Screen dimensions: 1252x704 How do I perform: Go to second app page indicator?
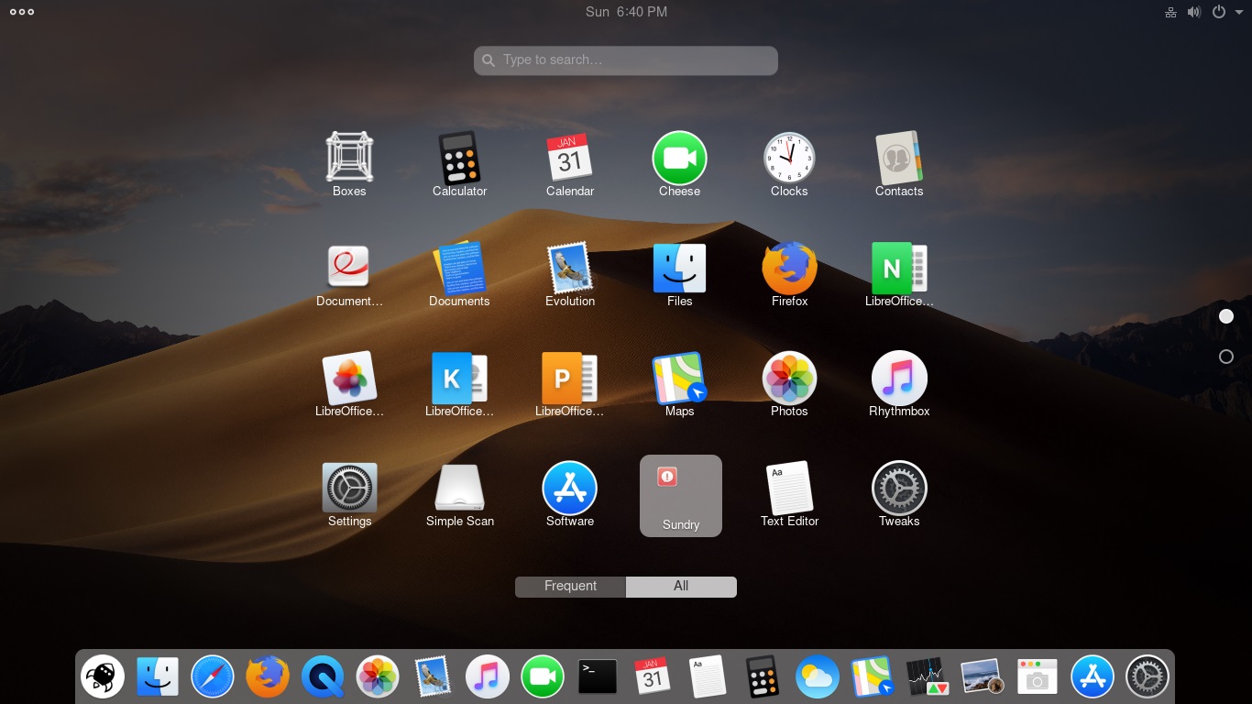[1226, 357]
